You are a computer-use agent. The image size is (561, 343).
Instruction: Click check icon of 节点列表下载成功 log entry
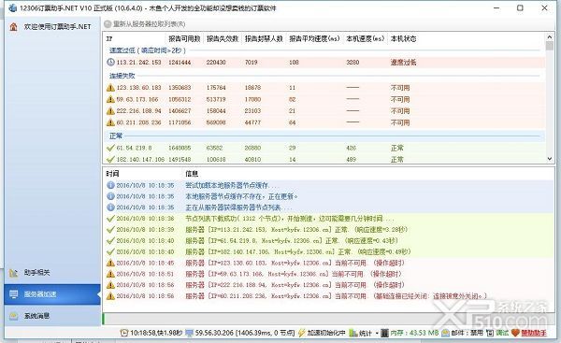(110, 218)
